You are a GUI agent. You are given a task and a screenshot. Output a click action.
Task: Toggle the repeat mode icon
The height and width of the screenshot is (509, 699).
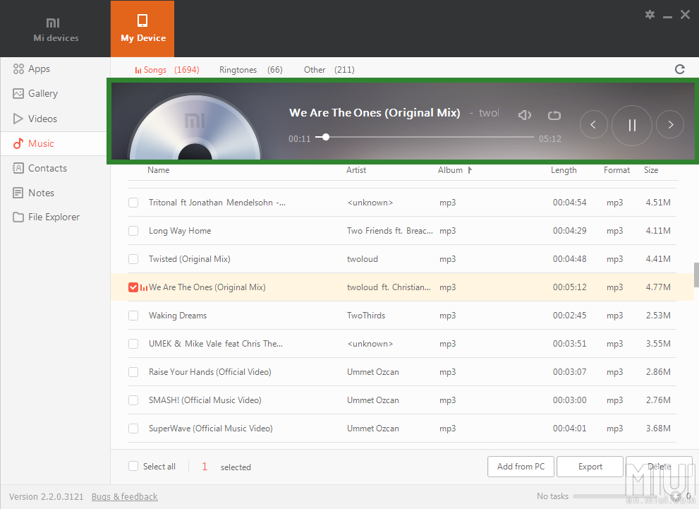point(554,115)
